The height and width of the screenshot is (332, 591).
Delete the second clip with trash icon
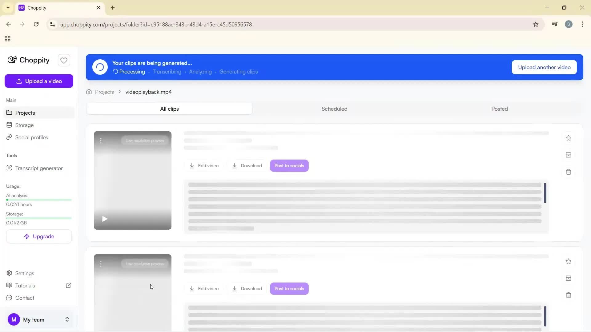568,295
